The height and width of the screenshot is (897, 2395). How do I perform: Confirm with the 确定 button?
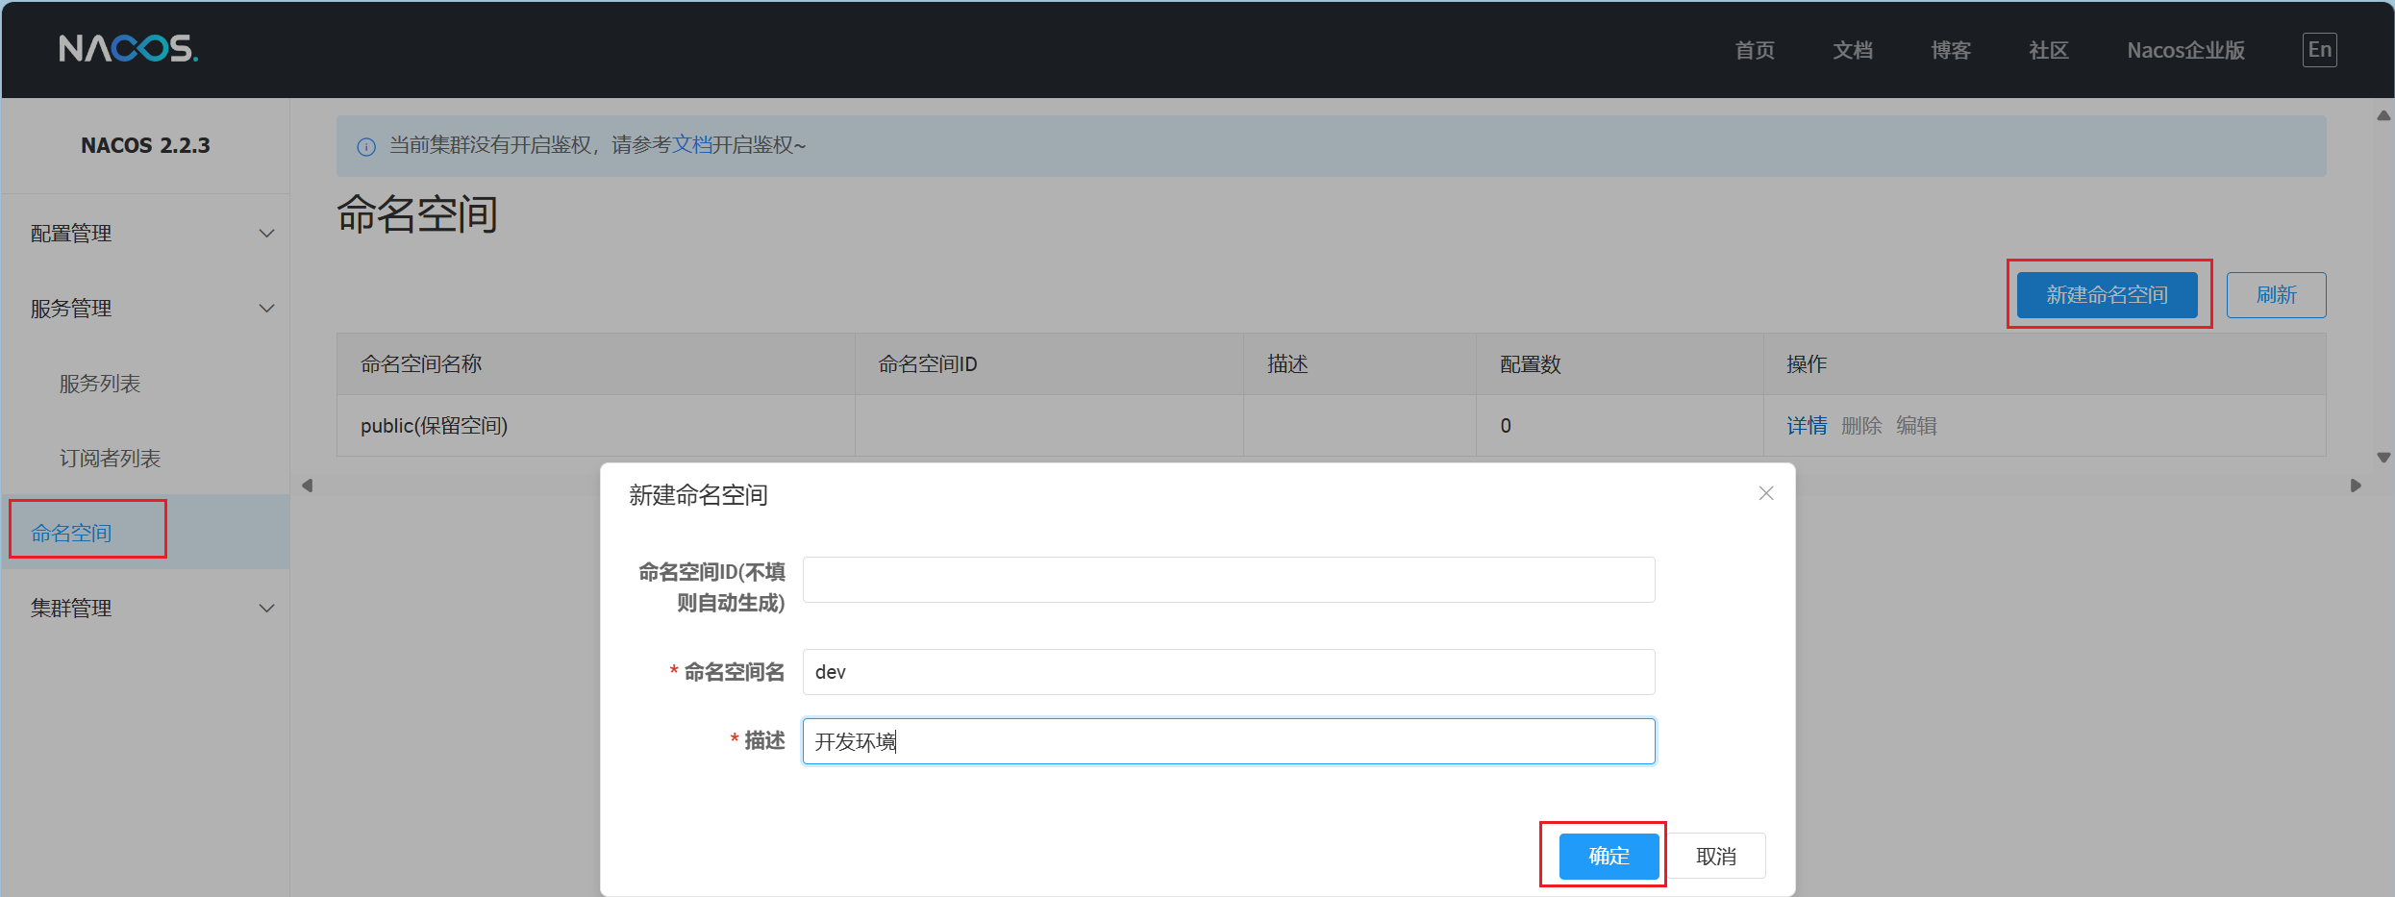click(1609, 856)
